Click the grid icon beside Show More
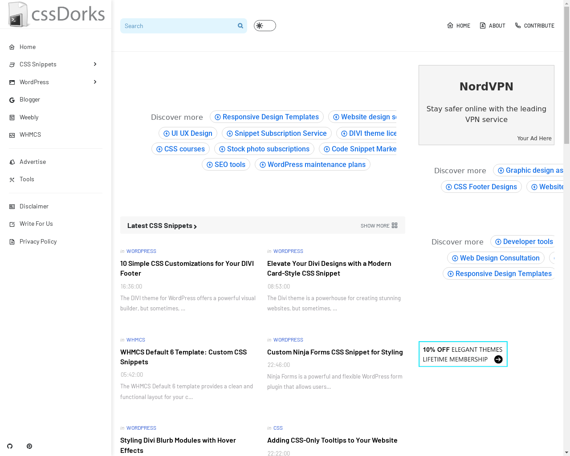570x456 pixels. coord(395,226)
